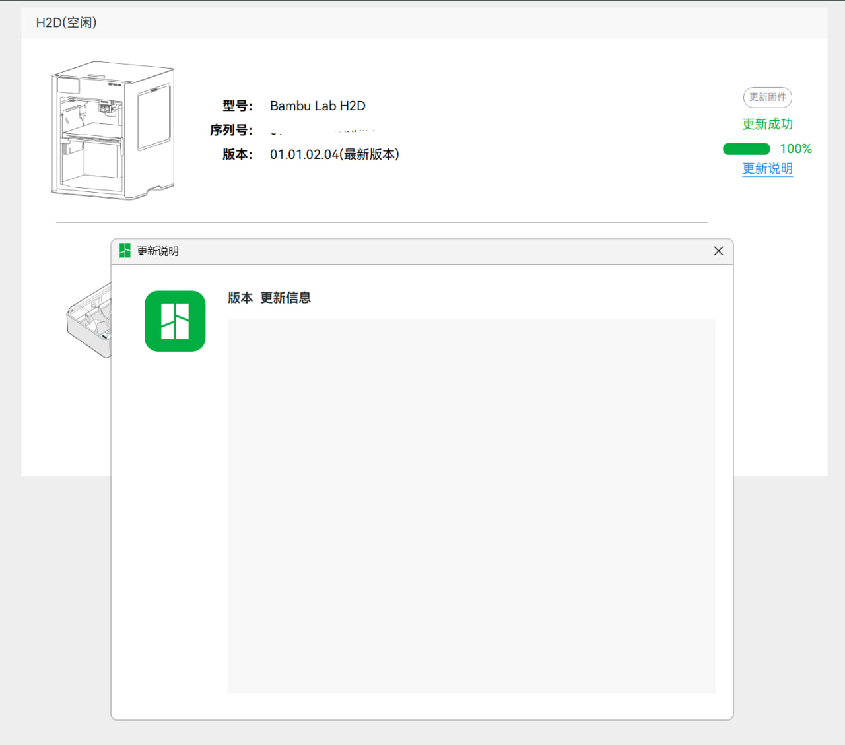The width and height of the screenshot is (845, 745).
Task: Click the empty release notes text area
Action: 471,506
